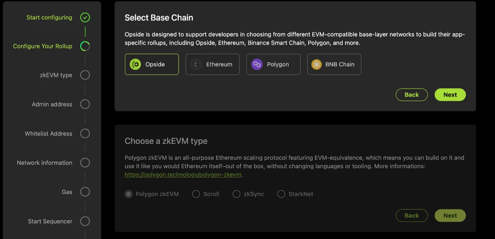Click Next in the zkEVM type panel
495x239 pixels.
pyautogui.click(x=450, y=215)
